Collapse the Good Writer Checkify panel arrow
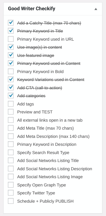 coord(96,9)
